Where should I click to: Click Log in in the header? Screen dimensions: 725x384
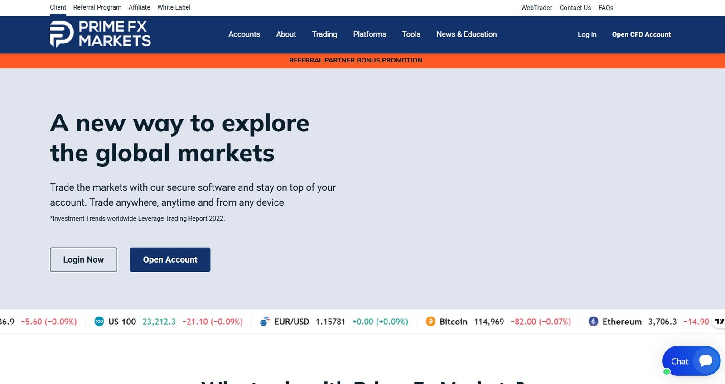pos(587,34)
